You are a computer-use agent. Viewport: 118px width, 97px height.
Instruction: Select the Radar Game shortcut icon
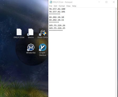(x=43, y=34)
